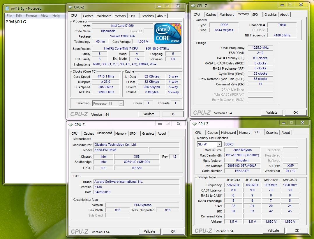This screenshot has width=314, height=239.
Task: Select Mainboard tab in the SPD window
Action: coord(228,133)
